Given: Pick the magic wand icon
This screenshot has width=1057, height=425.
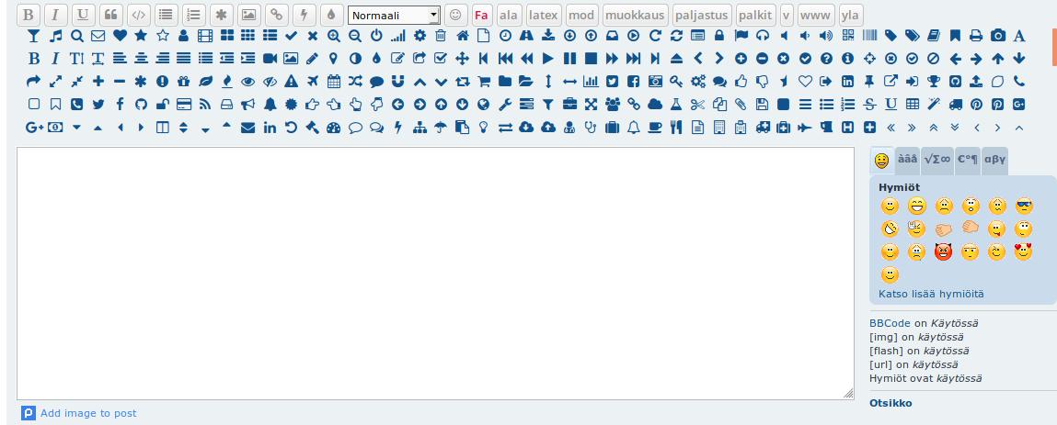Looking at the screenshot, I should click(934, 104).
